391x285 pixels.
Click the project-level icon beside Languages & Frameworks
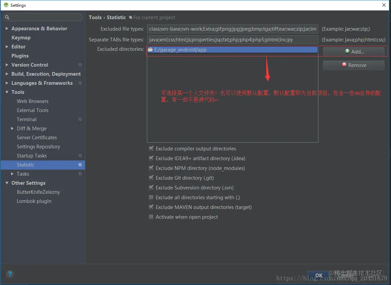[x=80, y=83]
